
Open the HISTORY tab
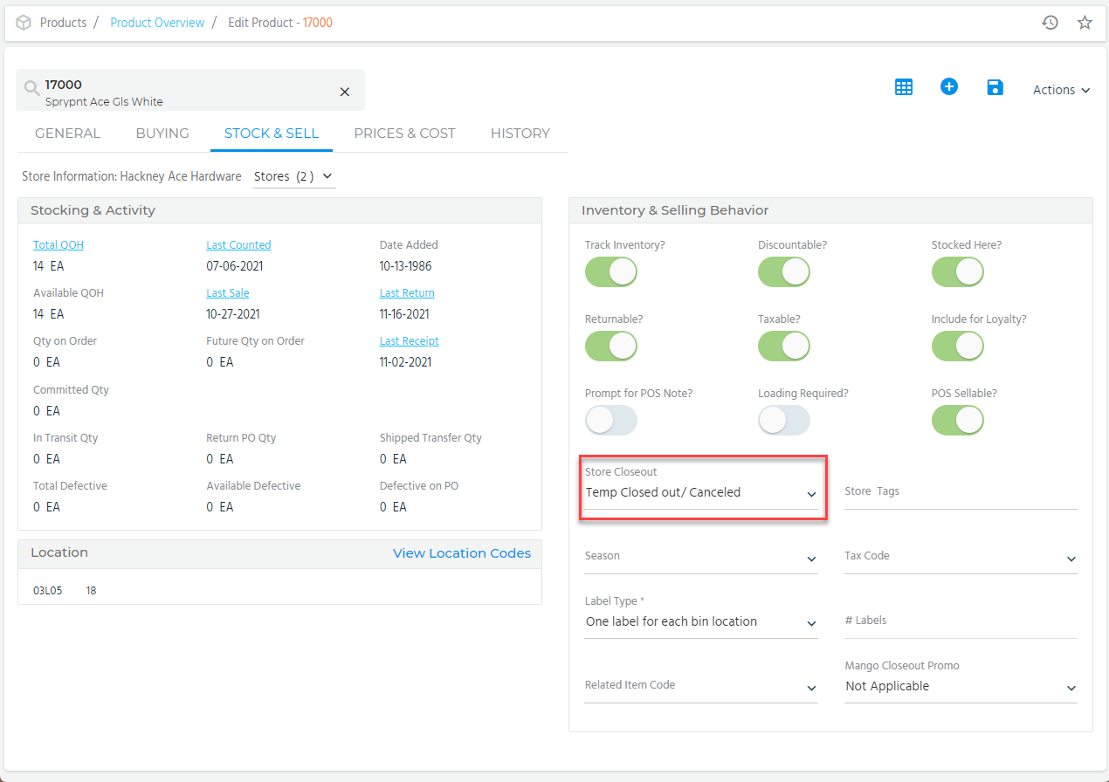tap(520, 134)
